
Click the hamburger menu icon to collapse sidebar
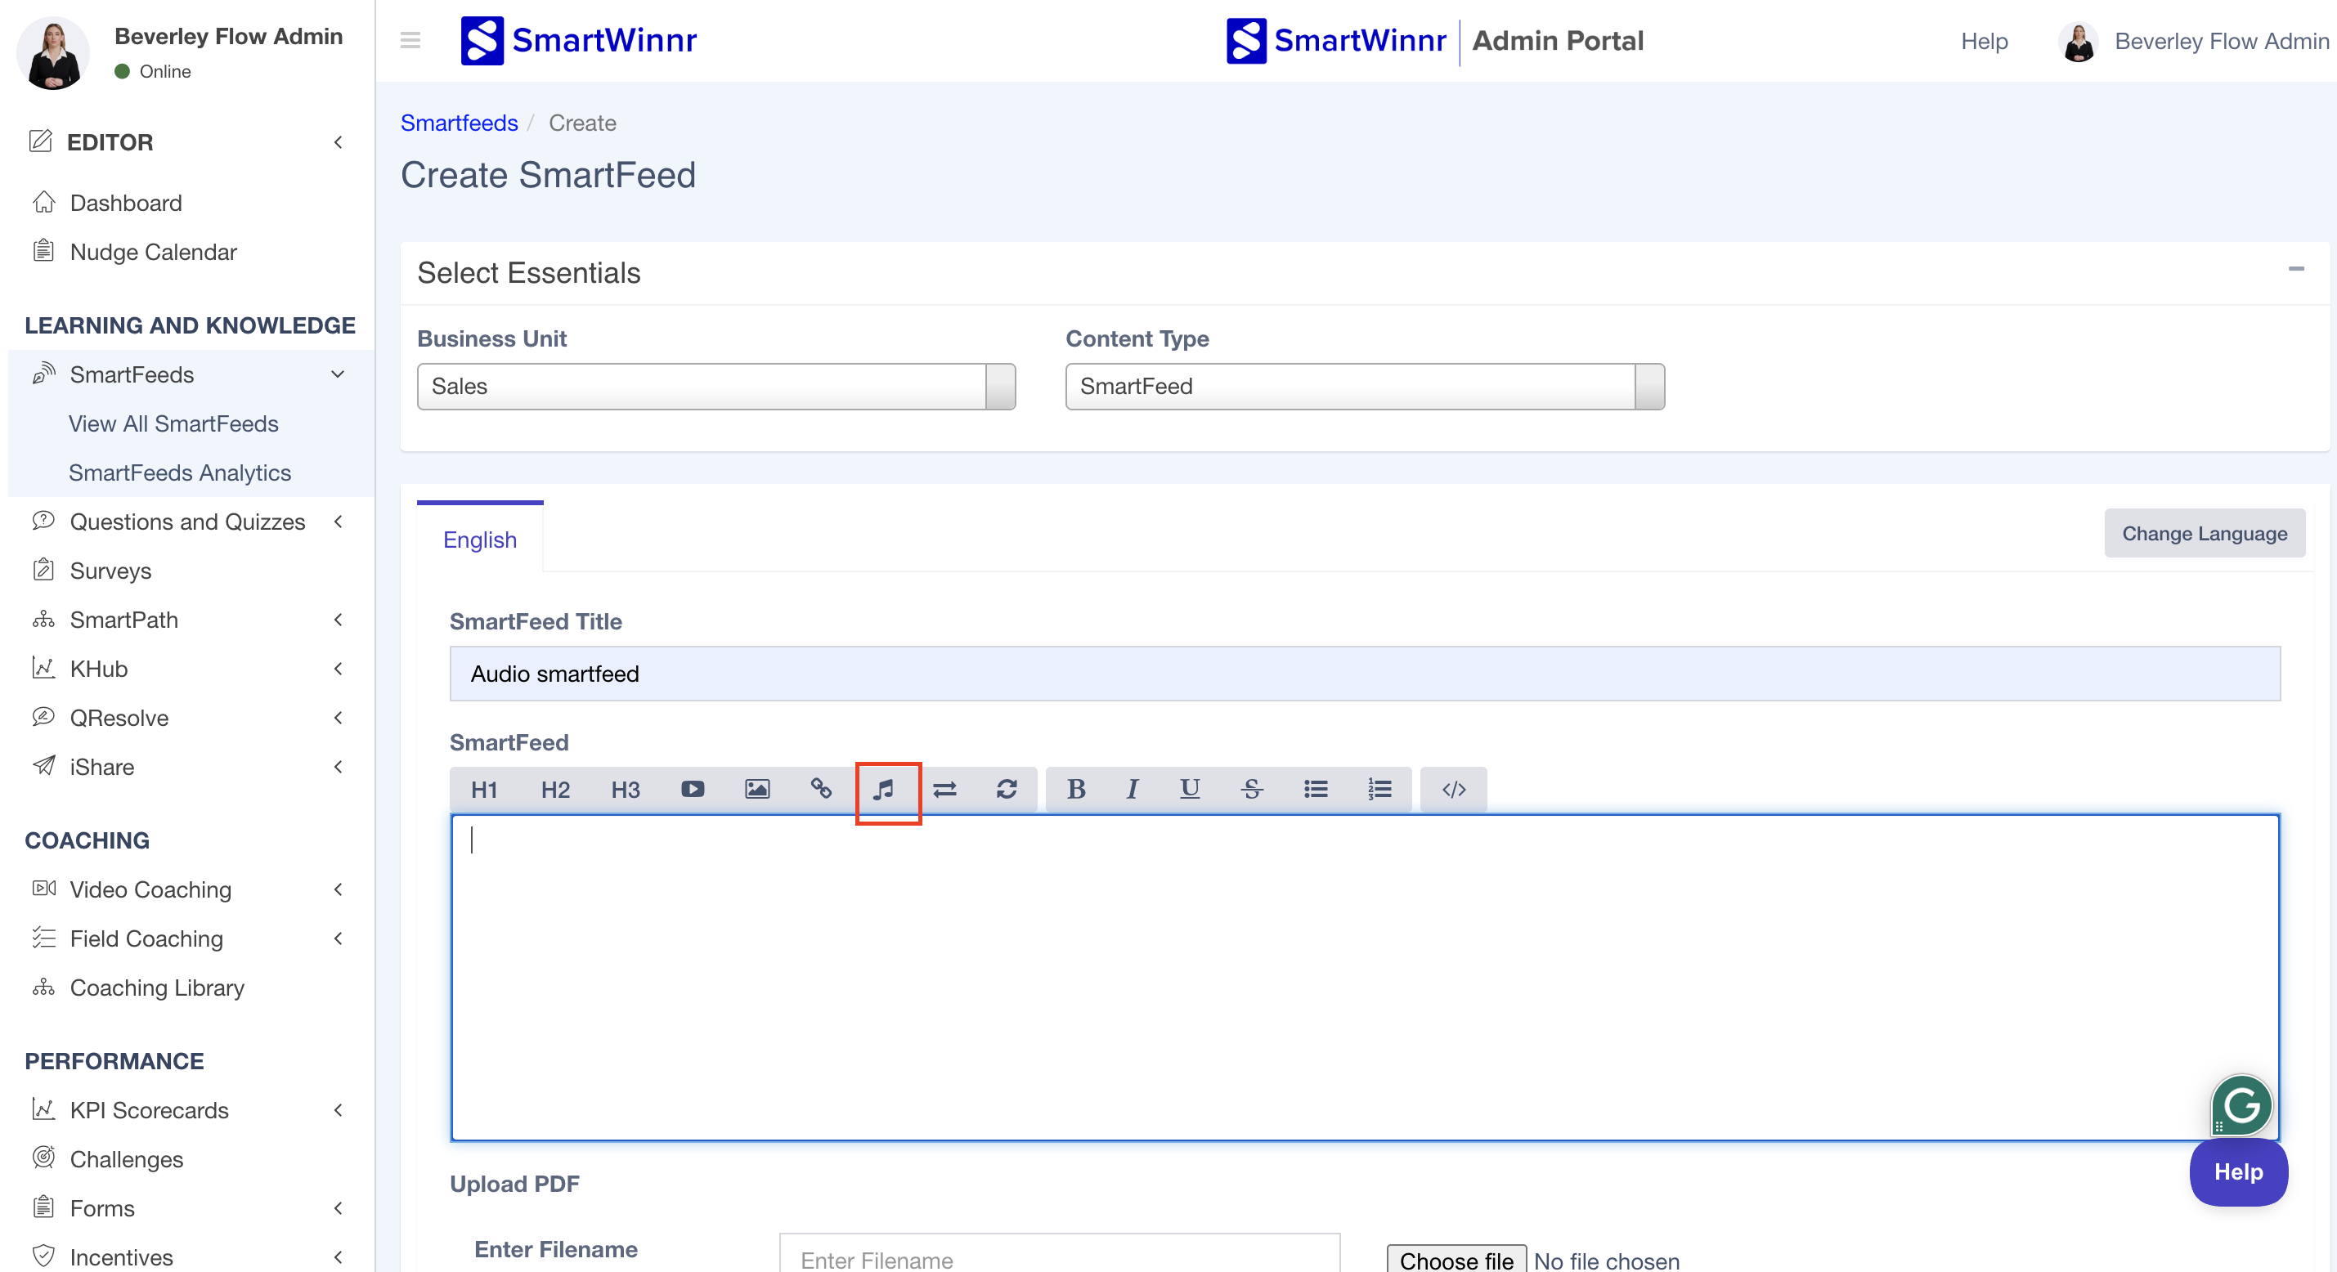pos(410,40)
